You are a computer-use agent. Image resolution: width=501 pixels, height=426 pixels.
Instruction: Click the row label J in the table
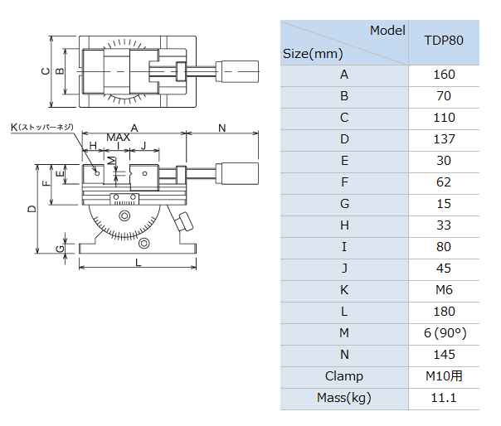pos(344,269)
